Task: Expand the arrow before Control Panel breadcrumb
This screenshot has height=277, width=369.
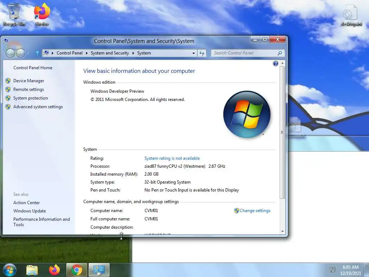Action: click(x=52, y=53)
